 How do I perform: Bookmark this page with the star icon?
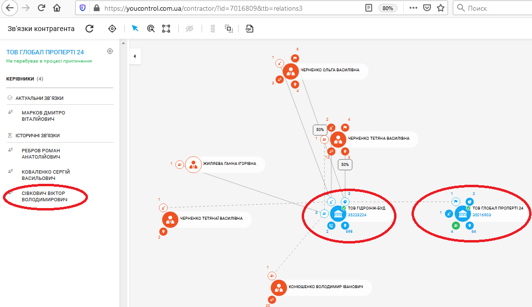coord(440,8)
